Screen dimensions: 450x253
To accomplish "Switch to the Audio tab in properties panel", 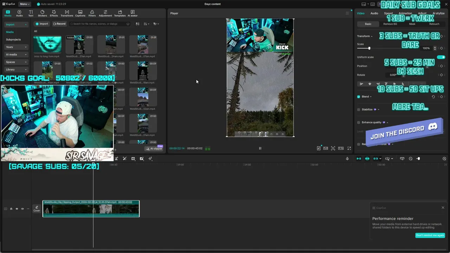I will [374, 13].
